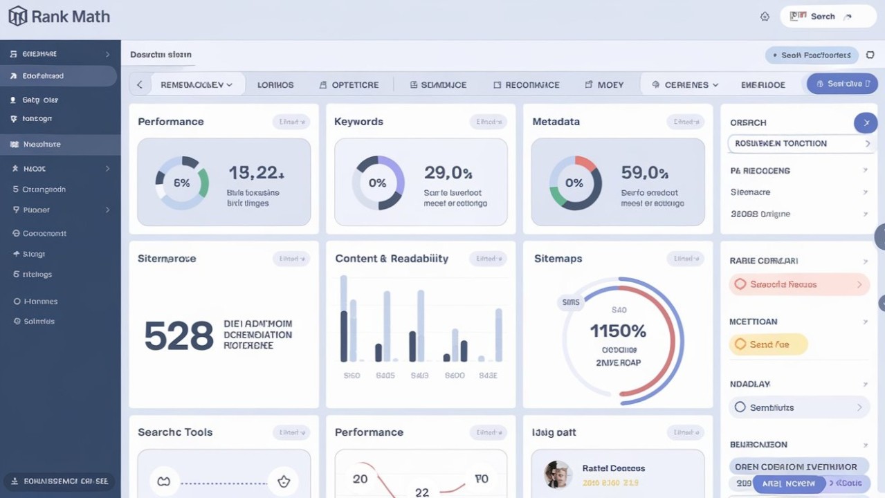
Task: Click the pill button on the Idsig patt card
Action: tap(685, 432)
